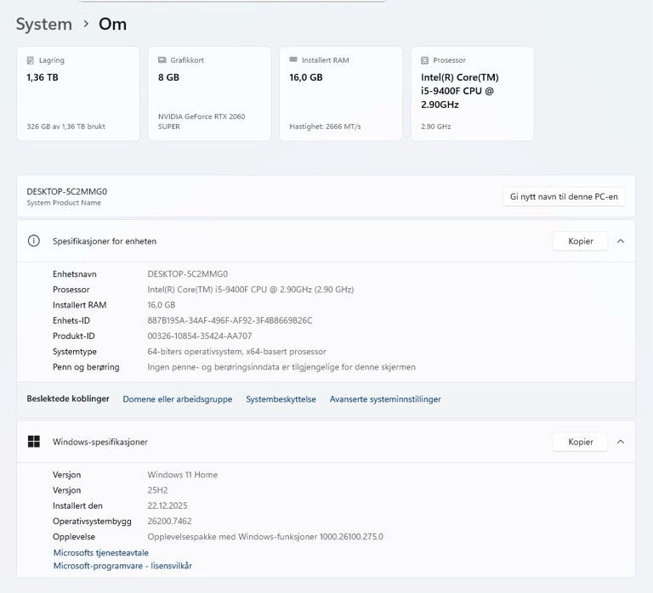Open Avanserte systeminnstillinger link
The width and height of the screenshot is (653, 593).
coord(385,399)
